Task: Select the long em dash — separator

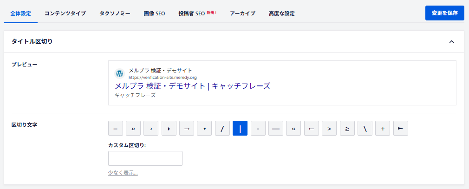Action: [276, 128]
